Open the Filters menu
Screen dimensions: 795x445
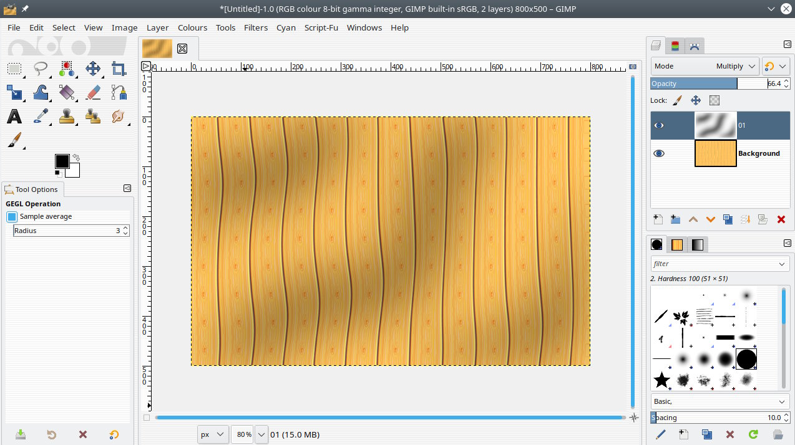[256, 27]
